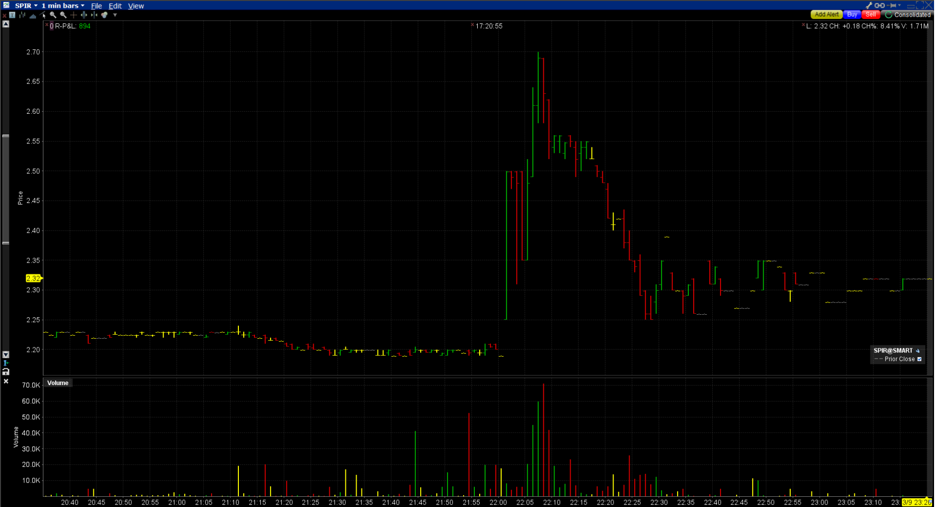Click the 70.0K volume axis label
936x507 pixels.
click(x=31, y=385)
